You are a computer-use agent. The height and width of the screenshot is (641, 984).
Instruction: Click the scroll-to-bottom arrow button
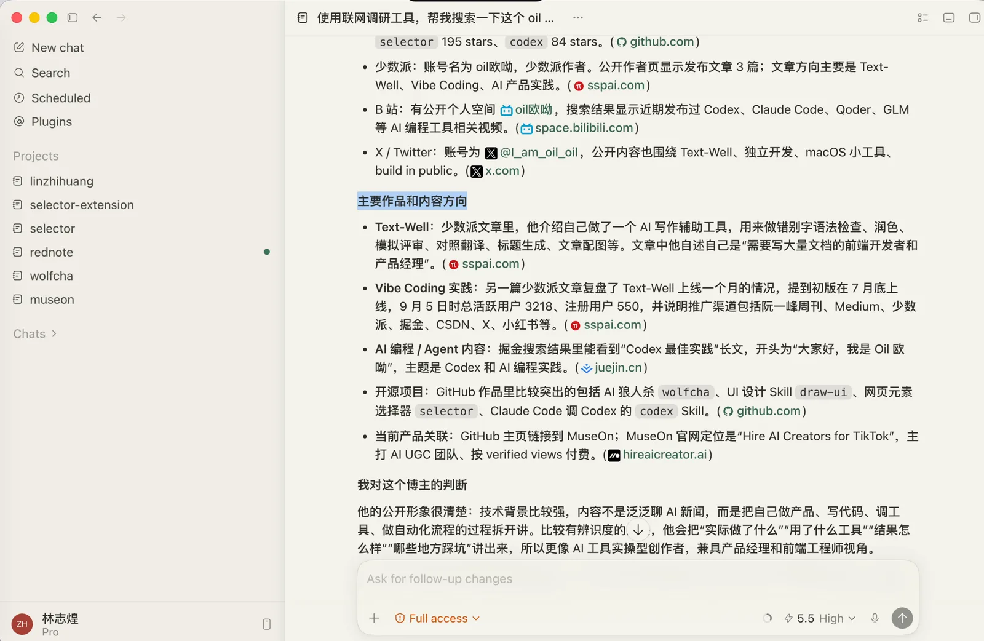[638, 530]
